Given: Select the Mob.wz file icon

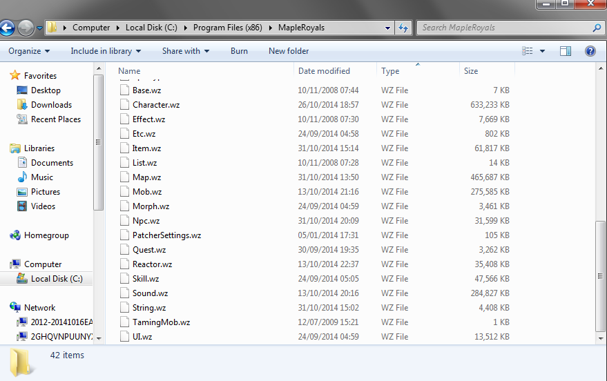Looking at the screenshot, I should [124, 192].
